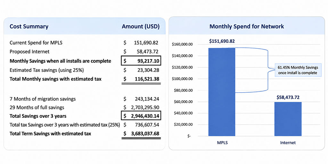
Task: Click the $20,000.00 axis label
Action: coord(183,125)
